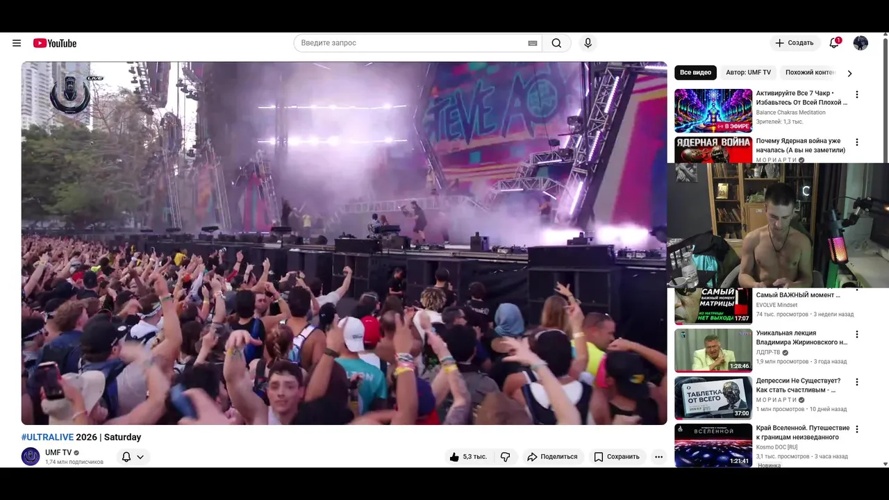
Task: Select the "Похожий контент" chip
Action: point(809,72)
